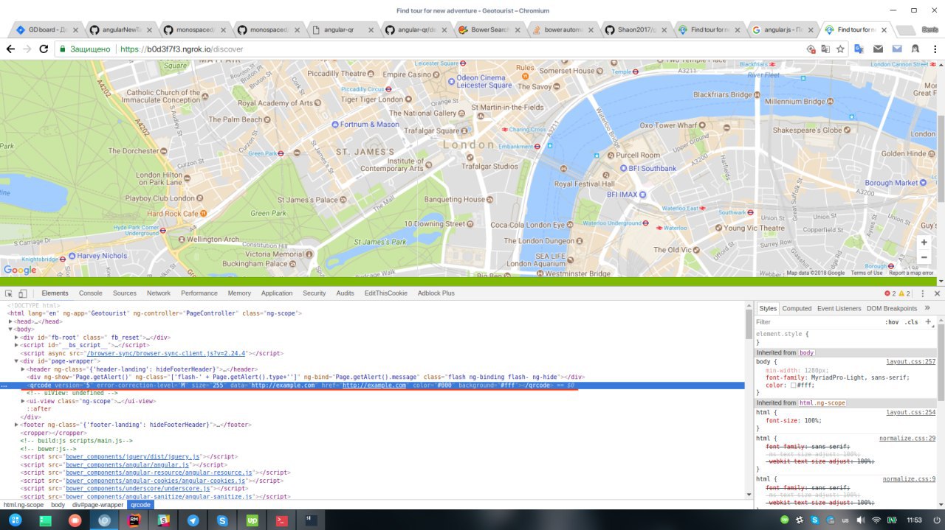
Task: Click the white color swatch in body rule
Action: click(794, 386)
